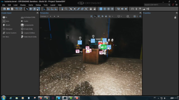Open the Windows Start menu

pyautogui.click(x=4, y=98)
